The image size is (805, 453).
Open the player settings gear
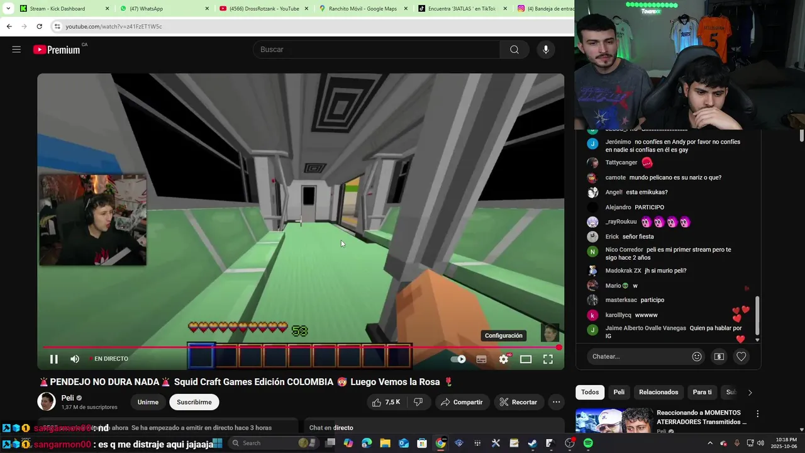point(504,359)
